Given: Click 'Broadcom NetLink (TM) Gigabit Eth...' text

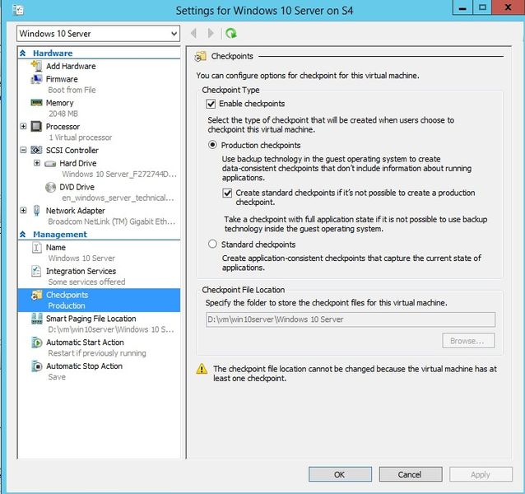Looking at the screenshot, I should pos(111,221).
